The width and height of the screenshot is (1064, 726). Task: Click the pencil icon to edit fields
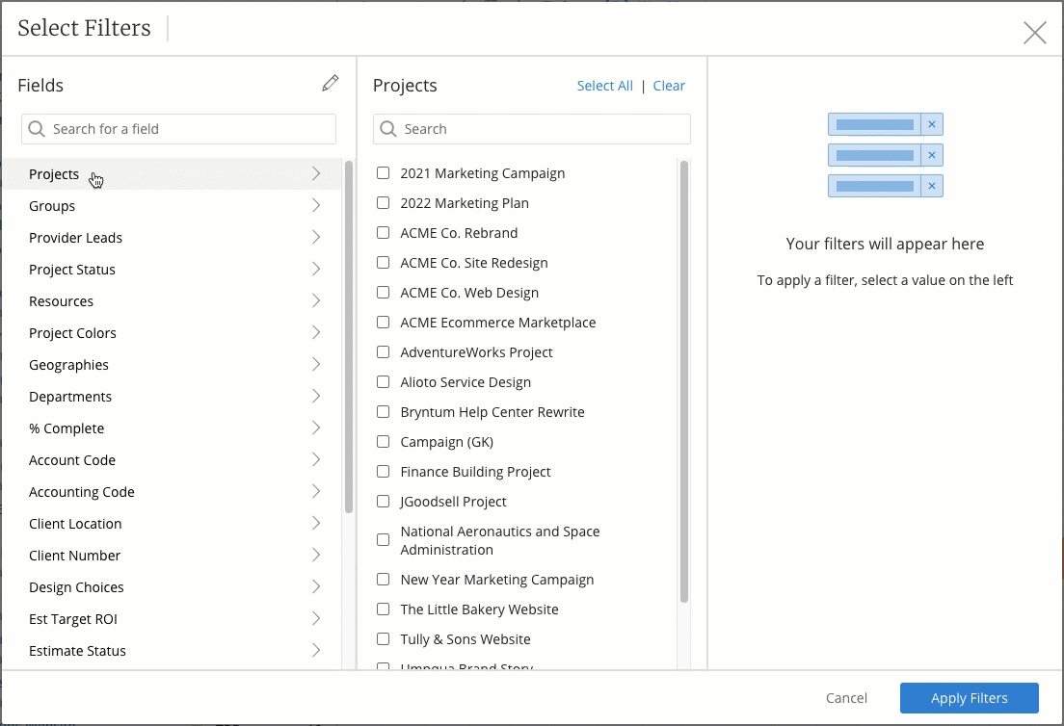330,83
